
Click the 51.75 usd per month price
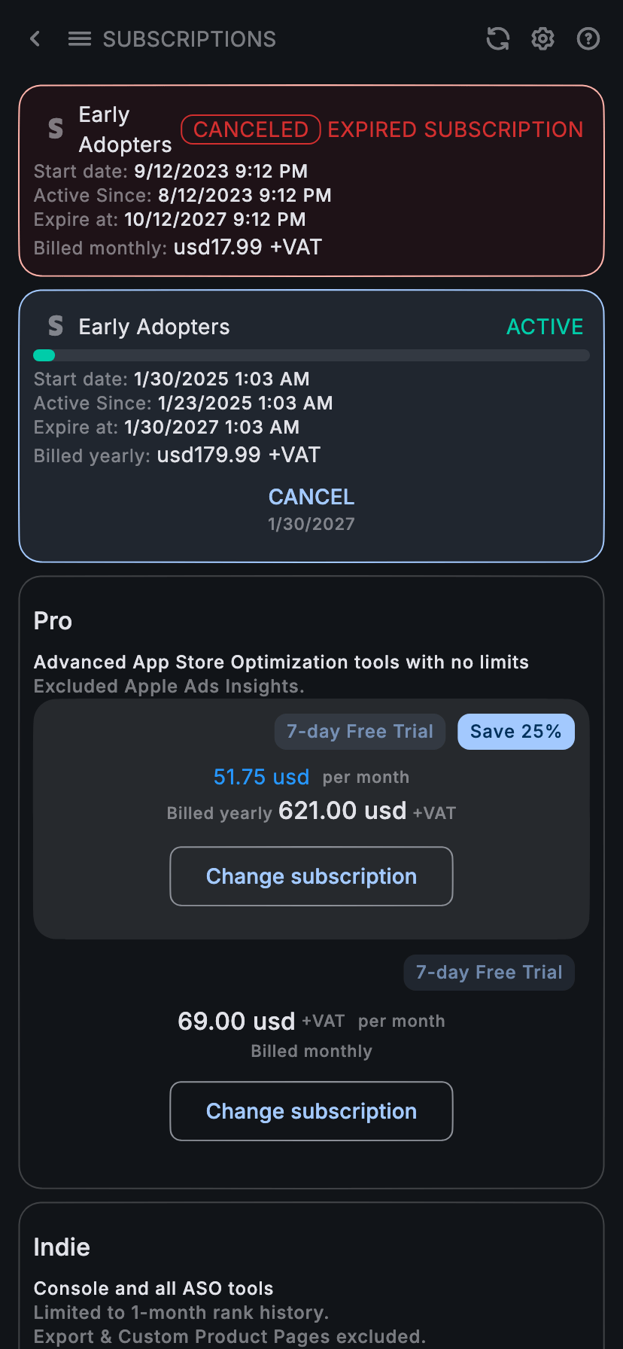pyautogui.click(x=261, y=777)
